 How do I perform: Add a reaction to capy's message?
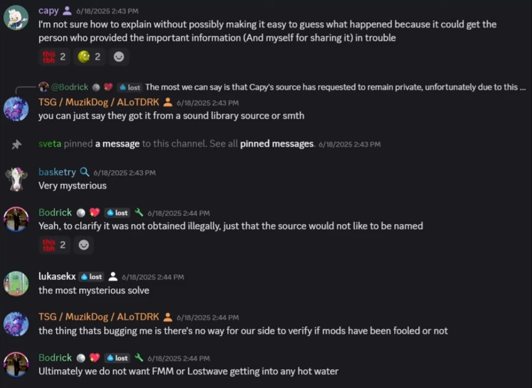[x=118, y=57]
